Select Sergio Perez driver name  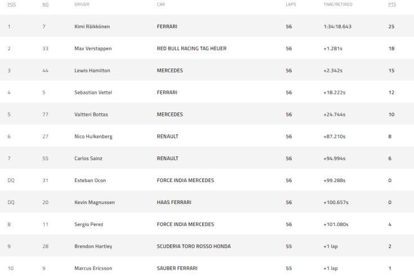click(89, 224)
